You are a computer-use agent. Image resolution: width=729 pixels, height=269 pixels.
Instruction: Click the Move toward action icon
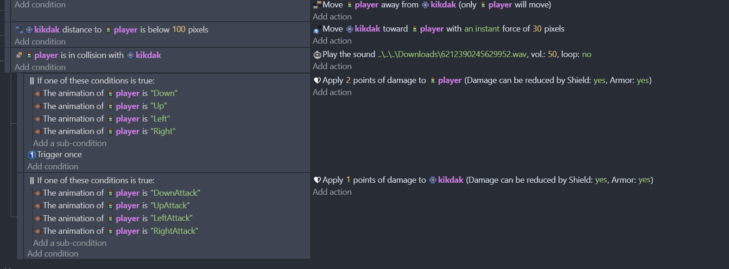point(317,29)
